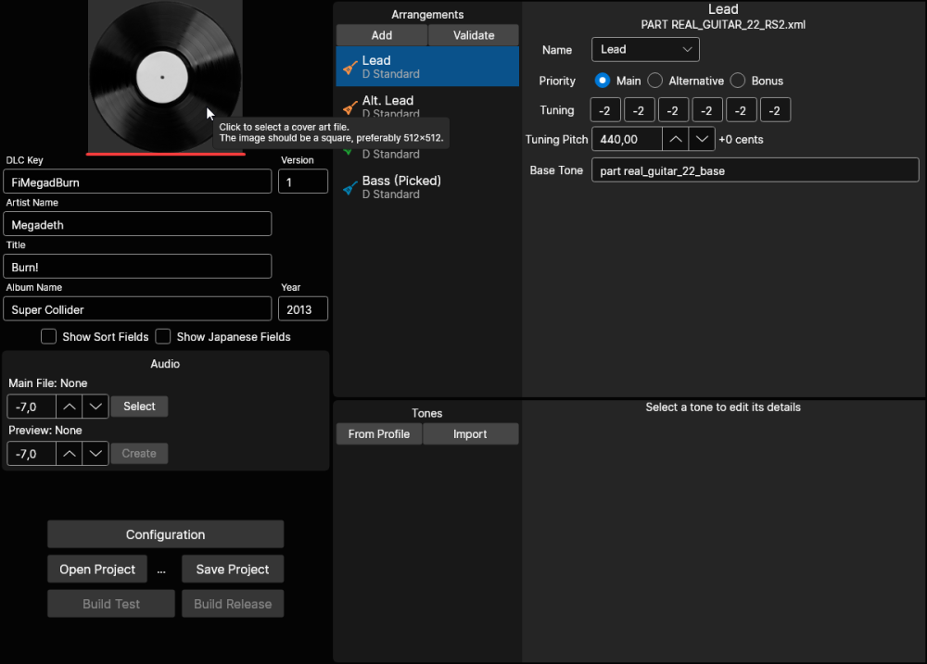Click the Alt. Lead guitar icon

click(349, 106)
